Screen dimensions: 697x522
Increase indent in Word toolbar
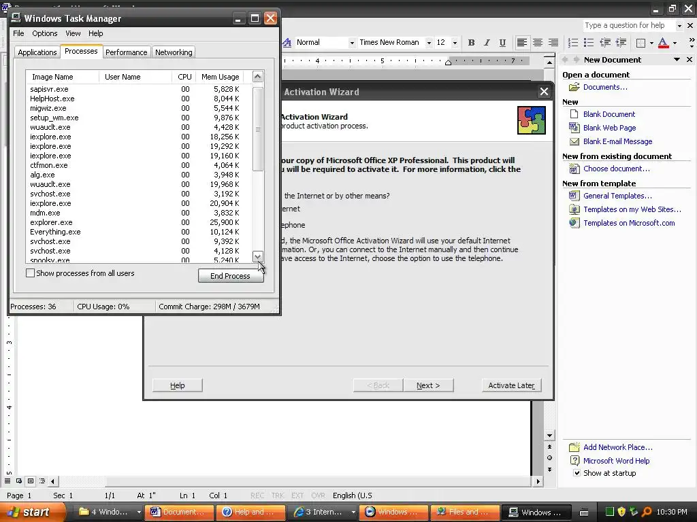tap(621, 43)
